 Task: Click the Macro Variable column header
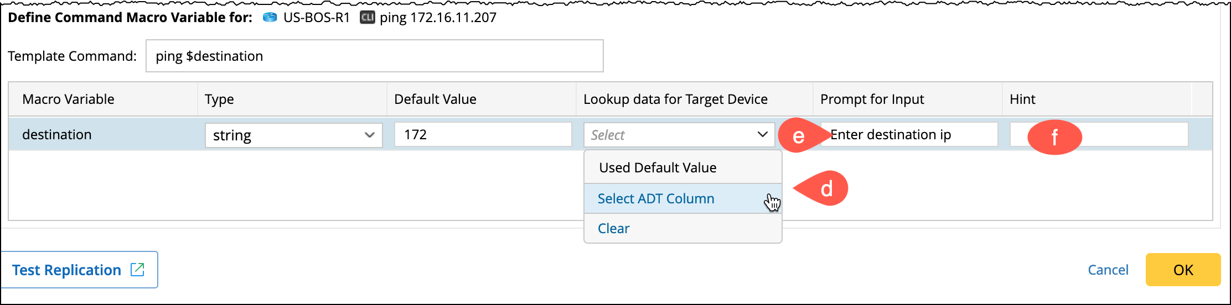(69, 99)
